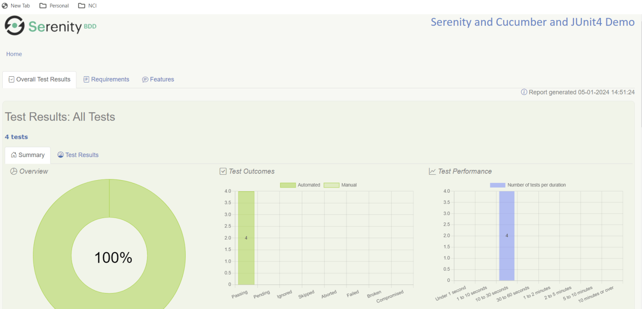Click the Test Performance chart icon
This screenshot has width=642, height=309.
(x=433, y=171)
